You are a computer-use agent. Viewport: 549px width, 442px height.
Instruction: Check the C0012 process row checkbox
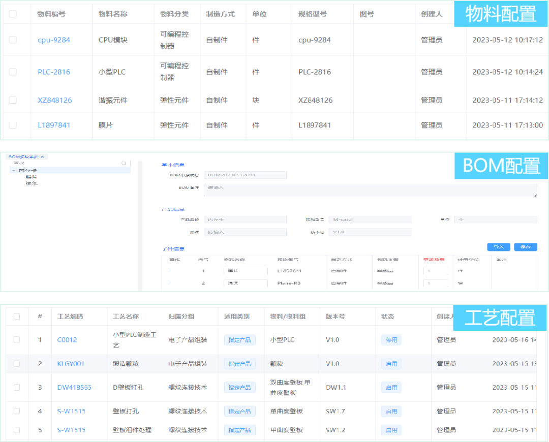17,339
